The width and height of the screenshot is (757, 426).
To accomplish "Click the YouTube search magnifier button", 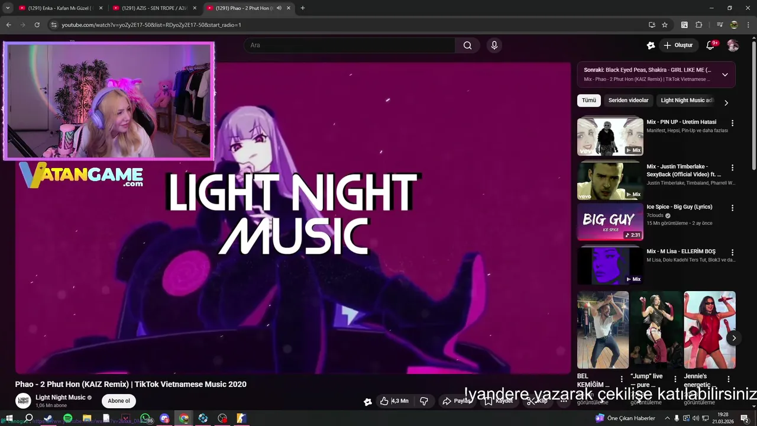I will pos(467,45).
